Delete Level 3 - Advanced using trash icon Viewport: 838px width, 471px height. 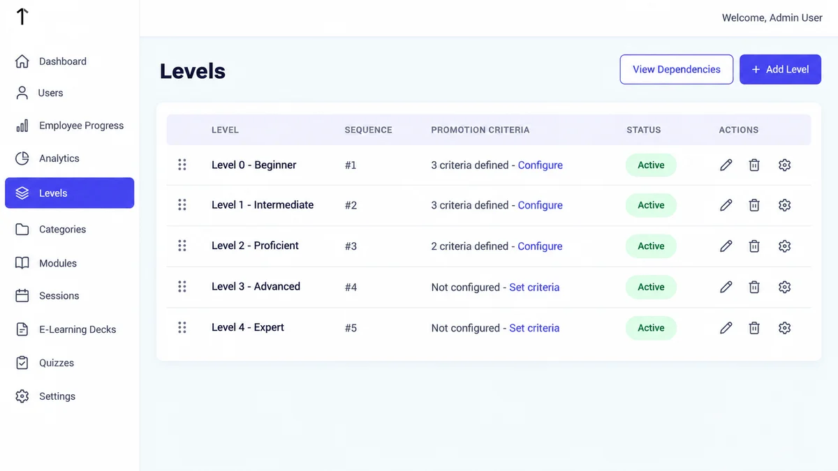click(754, 287)
